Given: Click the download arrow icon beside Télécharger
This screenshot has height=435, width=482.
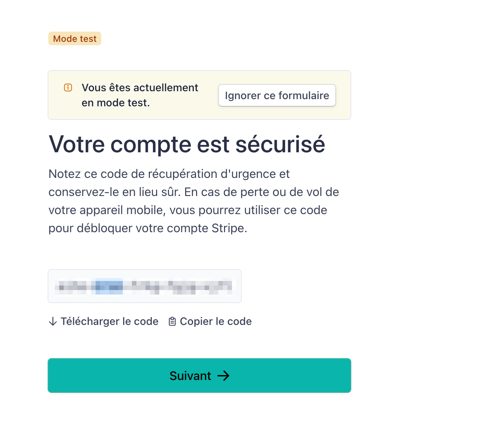Looking at the screenshot, I should [x=53, y=322].
